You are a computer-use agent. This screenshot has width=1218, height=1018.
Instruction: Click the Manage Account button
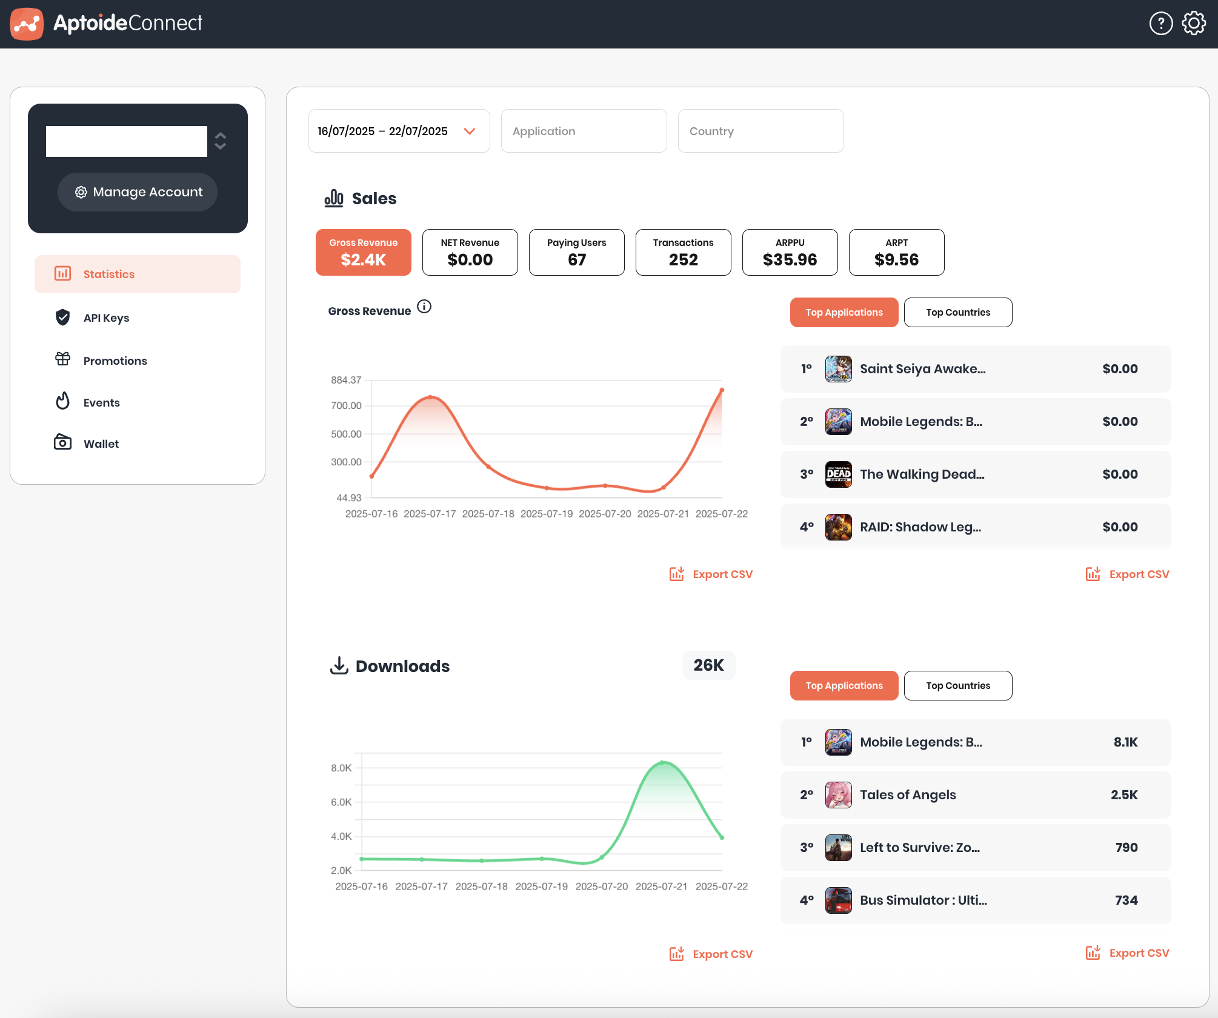(x=138, y=192)
